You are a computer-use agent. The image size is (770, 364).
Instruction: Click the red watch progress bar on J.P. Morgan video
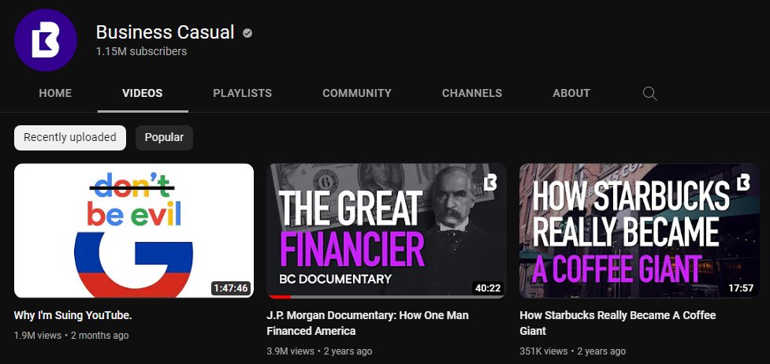coord(279,297)
